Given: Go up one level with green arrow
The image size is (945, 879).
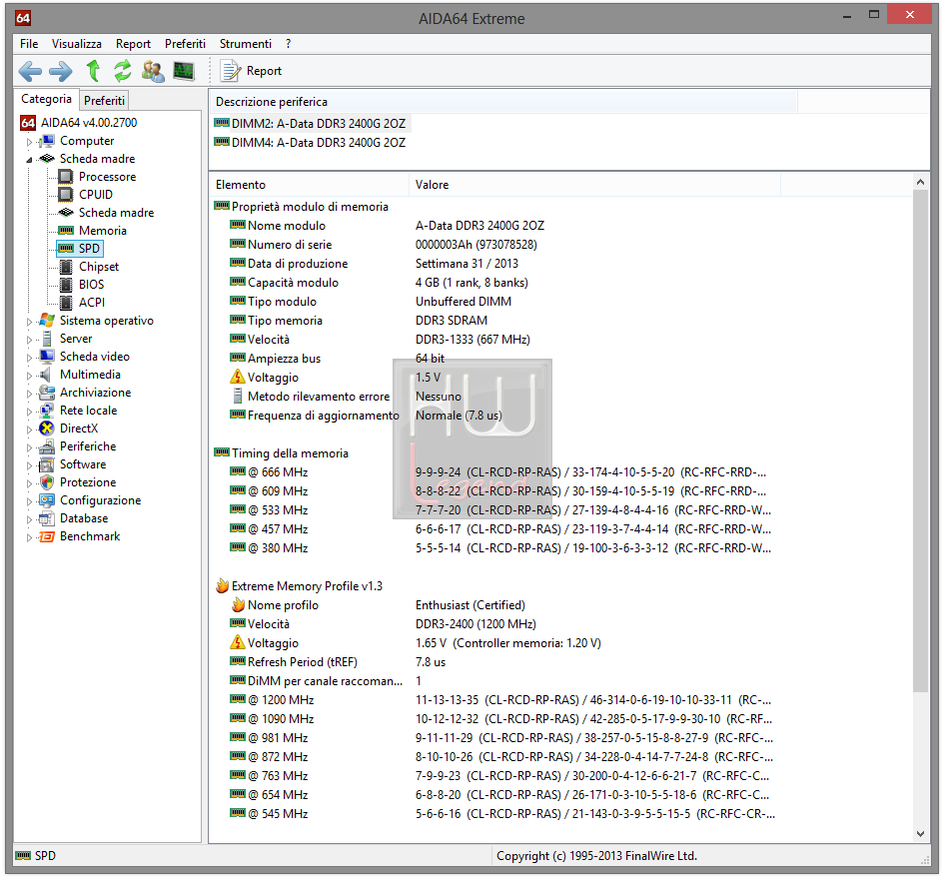Looking at the screenshot, I should click(x=93, y=71).
